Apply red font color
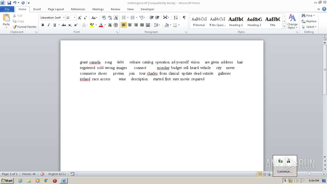Screen dimensions: 327x184 [101, 25]
